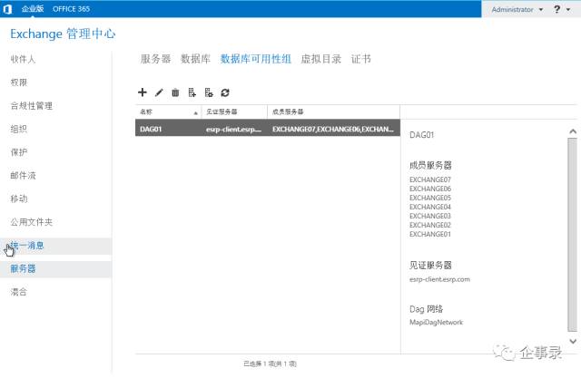Open 收件人 in the sidebar
Viewport: 581px width, 378px height.
23,59
